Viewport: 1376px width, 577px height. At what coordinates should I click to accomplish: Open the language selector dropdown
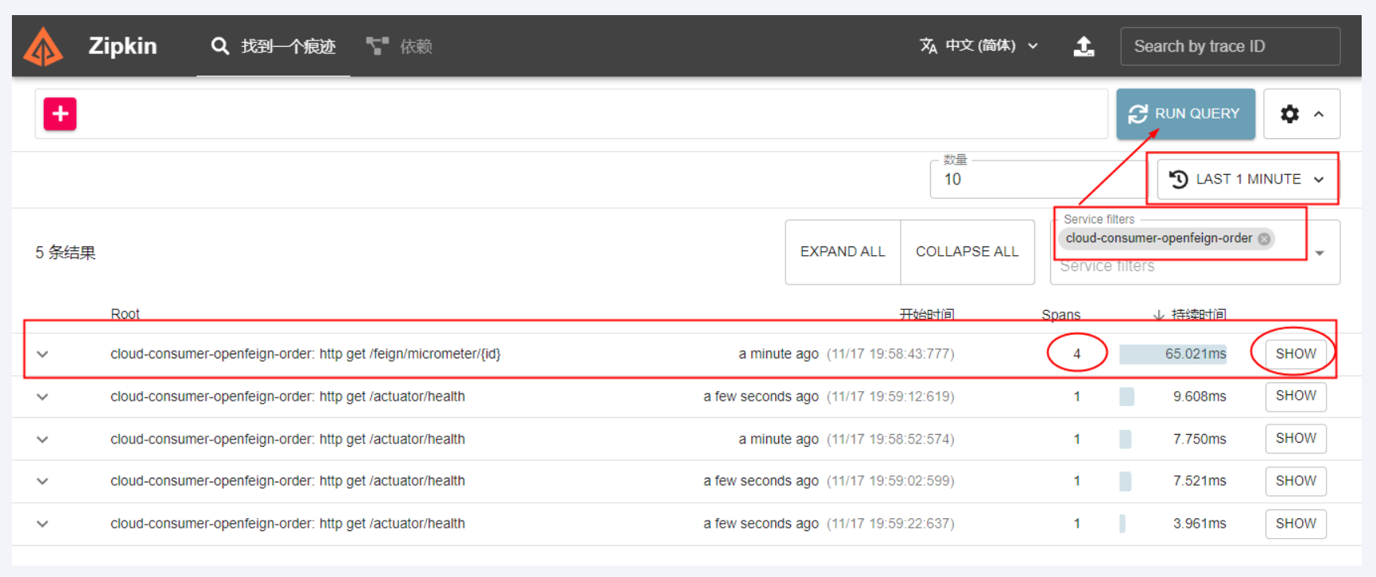979,46
